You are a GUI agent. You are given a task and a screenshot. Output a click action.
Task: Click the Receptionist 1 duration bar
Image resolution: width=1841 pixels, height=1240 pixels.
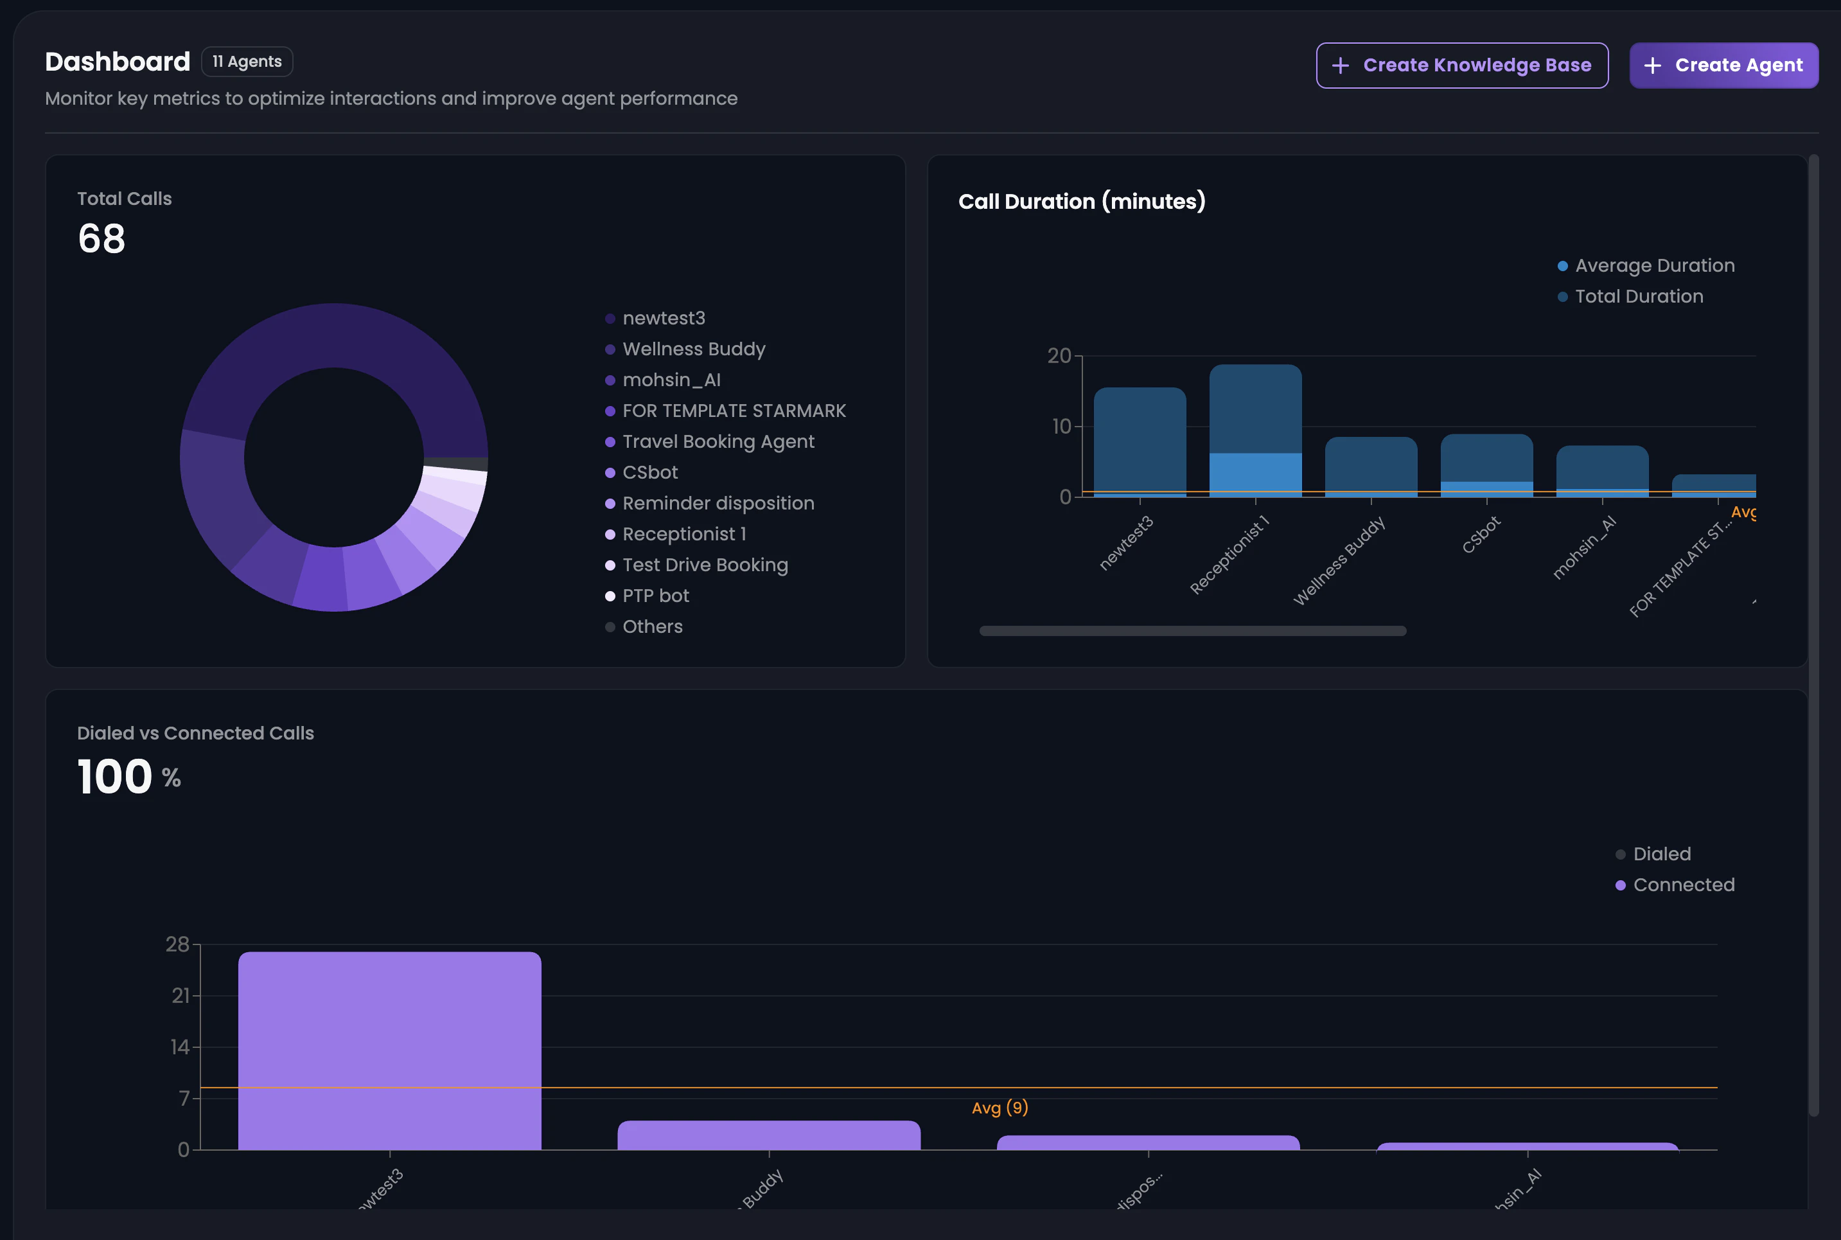point(1255,411)
